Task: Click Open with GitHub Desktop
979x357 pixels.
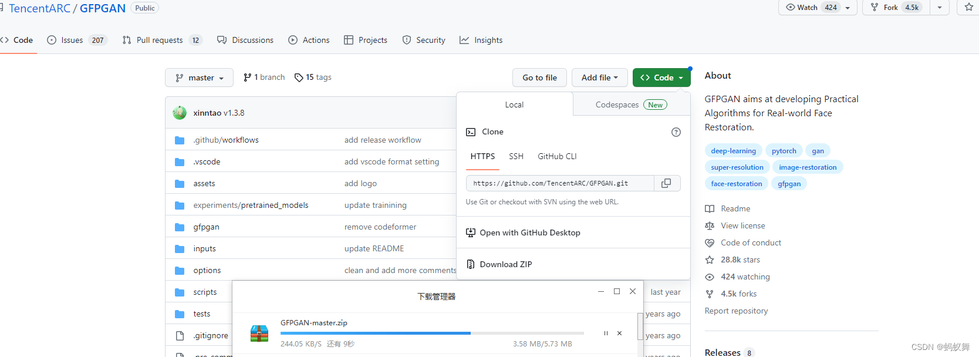Action: (523, 233)
